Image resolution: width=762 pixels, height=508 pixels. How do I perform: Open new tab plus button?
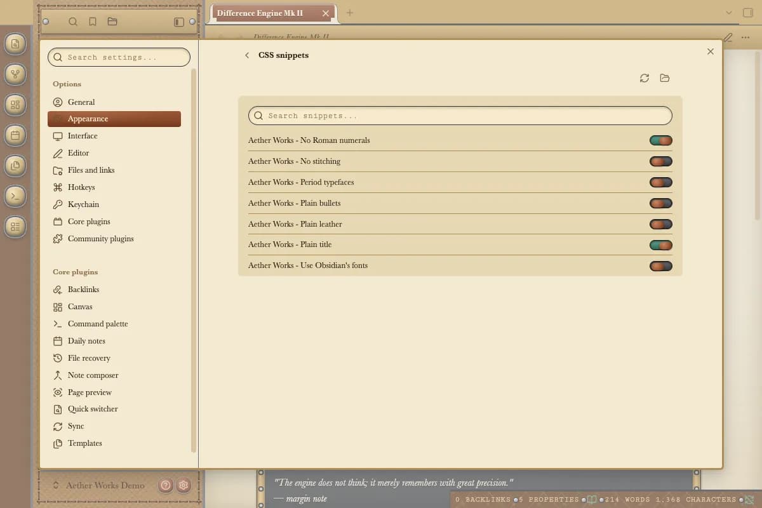(x=349, y=13)
